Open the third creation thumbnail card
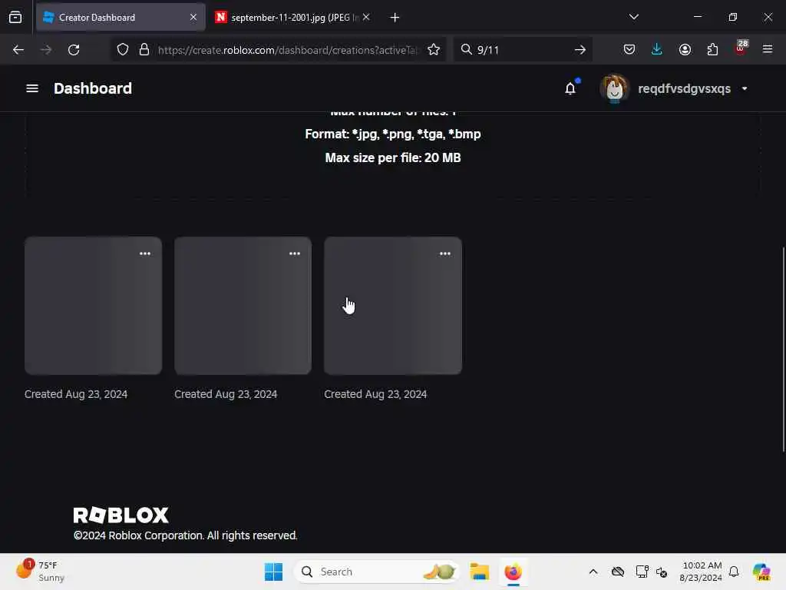 [393, 306]
